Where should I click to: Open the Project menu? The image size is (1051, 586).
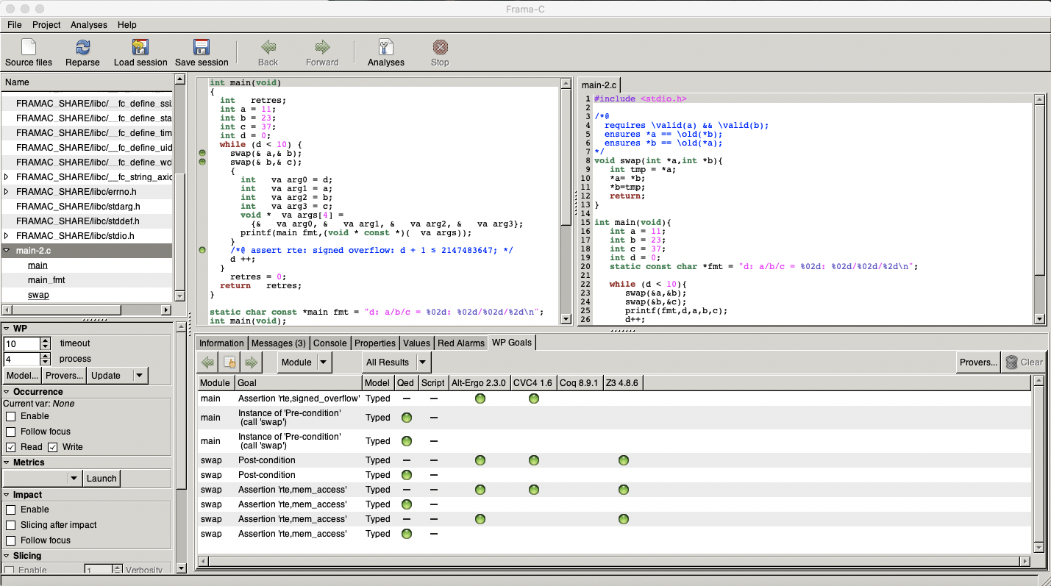[x=46, y=25]
